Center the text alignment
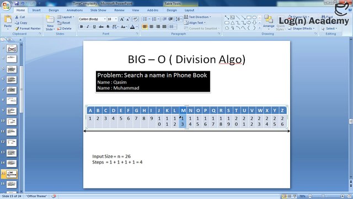353x199 pixels. 151,27
